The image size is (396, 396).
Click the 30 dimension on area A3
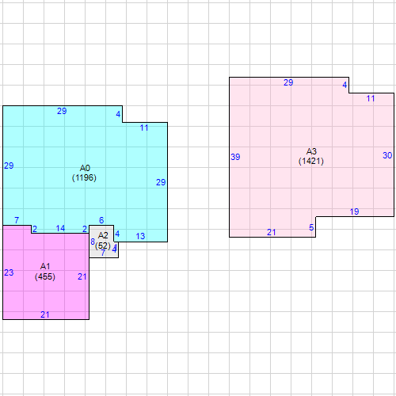coord(387,155)
